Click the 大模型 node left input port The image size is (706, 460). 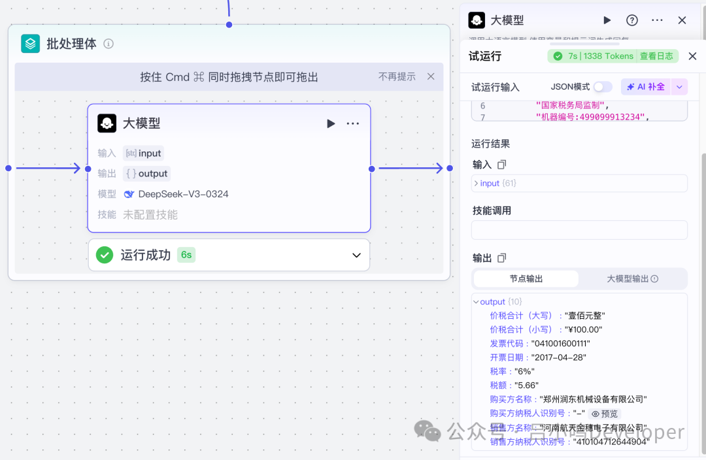point(88,169)
